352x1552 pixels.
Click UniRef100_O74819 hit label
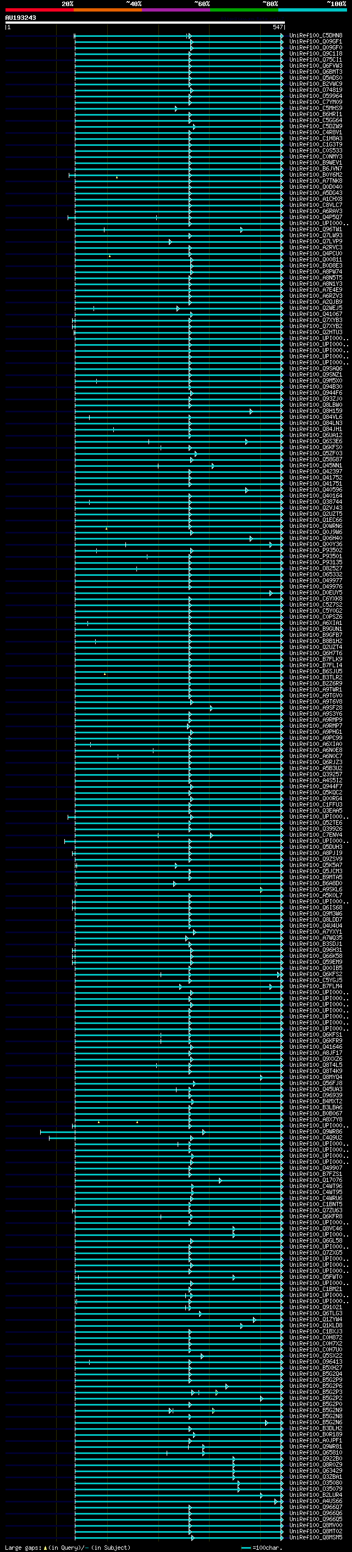316,90
